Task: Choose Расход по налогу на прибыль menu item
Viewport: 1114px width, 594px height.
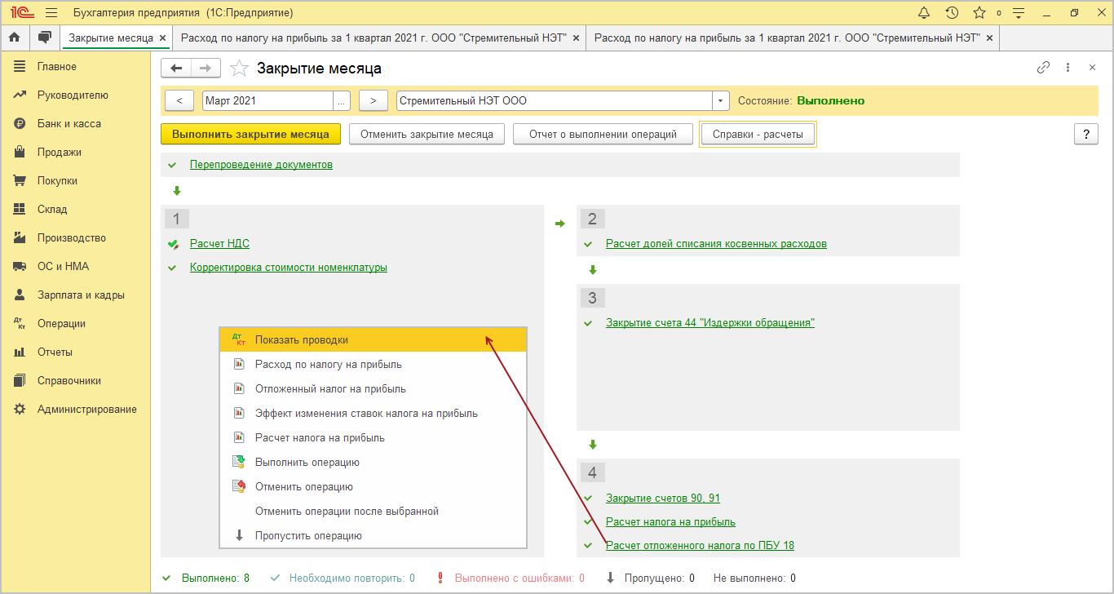Action: click(x=374, y=364)
